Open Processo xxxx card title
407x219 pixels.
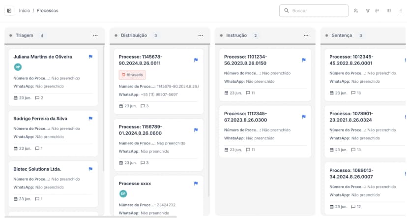(135, 184)
